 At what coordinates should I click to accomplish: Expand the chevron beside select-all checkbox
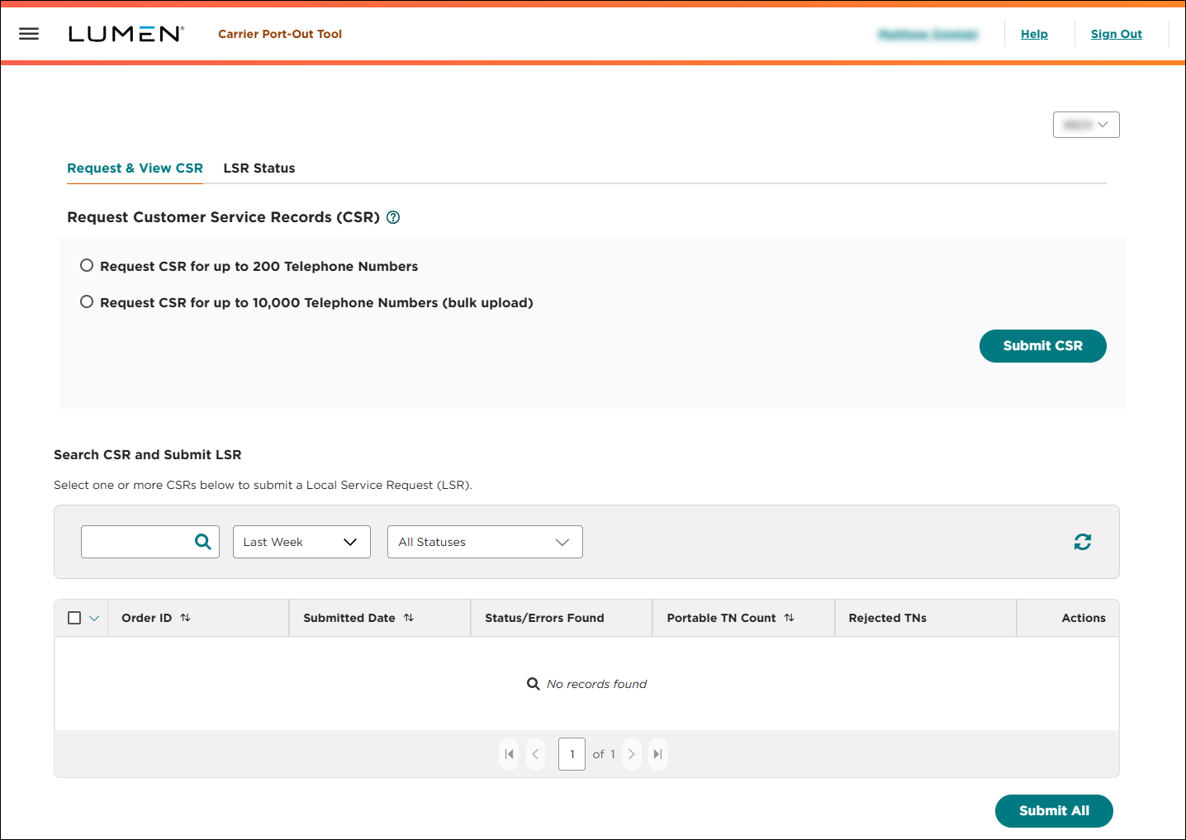tap(94, 619)
